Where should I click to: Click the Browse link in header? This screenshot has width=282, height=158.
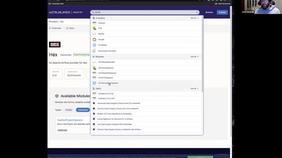point(209,12)
